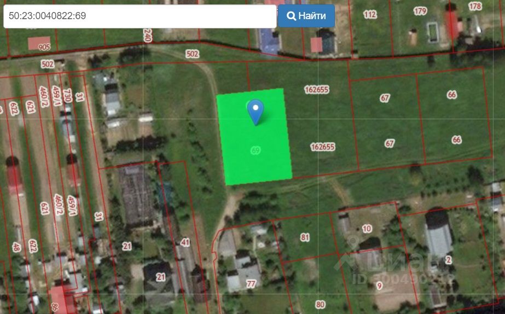The width and height of the screenshot is (505, 314).
Task: Select parcel labeled 81
Action: 305,237
